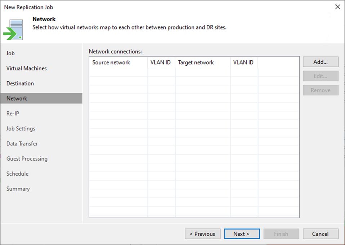This screenshot has height=245, width=345.
Task: Cancel the replication job wizard
Action: click(x=320, y=234)
